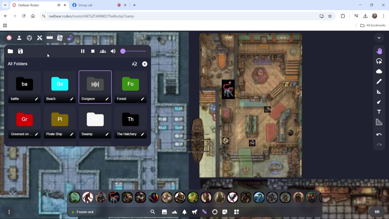
Task: Show image assets tab in dock
Action: [164, 212]
